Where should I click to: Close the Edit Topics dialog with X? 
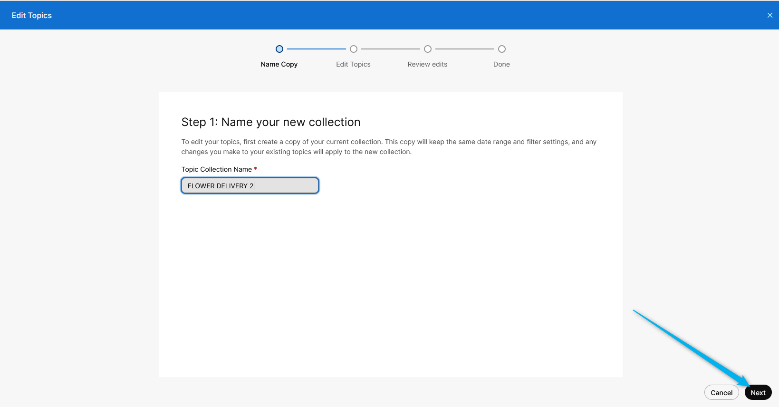coord(769,15)
